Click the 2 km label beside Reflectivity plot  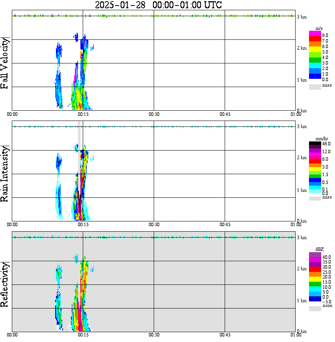(x=301, y=269)
